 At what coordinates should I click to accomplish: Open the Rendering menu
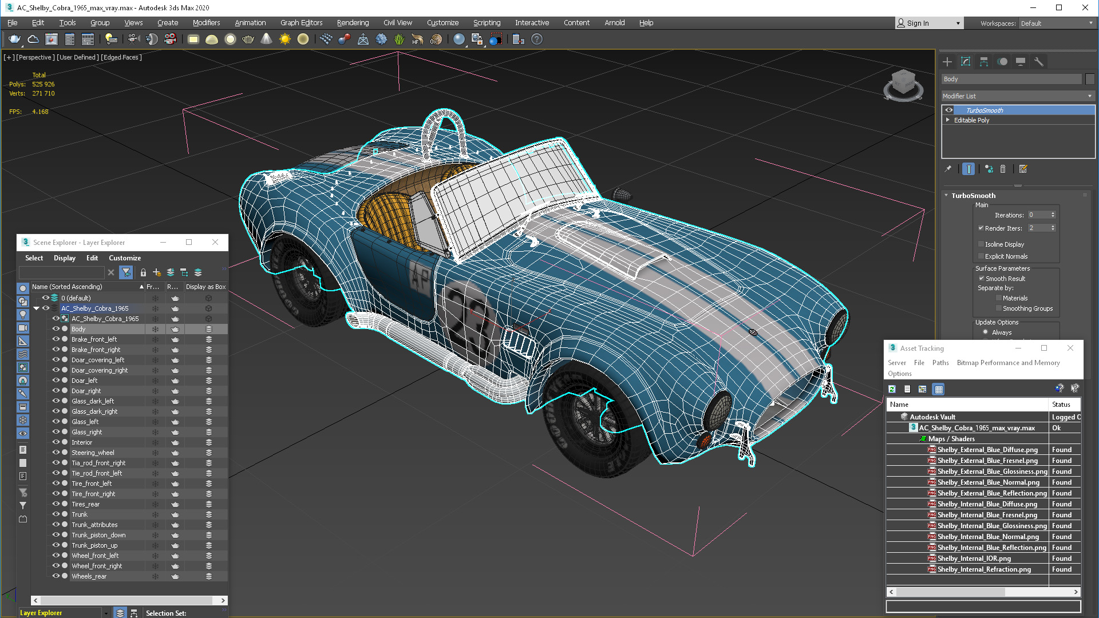pyautogui.click(x=353, y=23)
